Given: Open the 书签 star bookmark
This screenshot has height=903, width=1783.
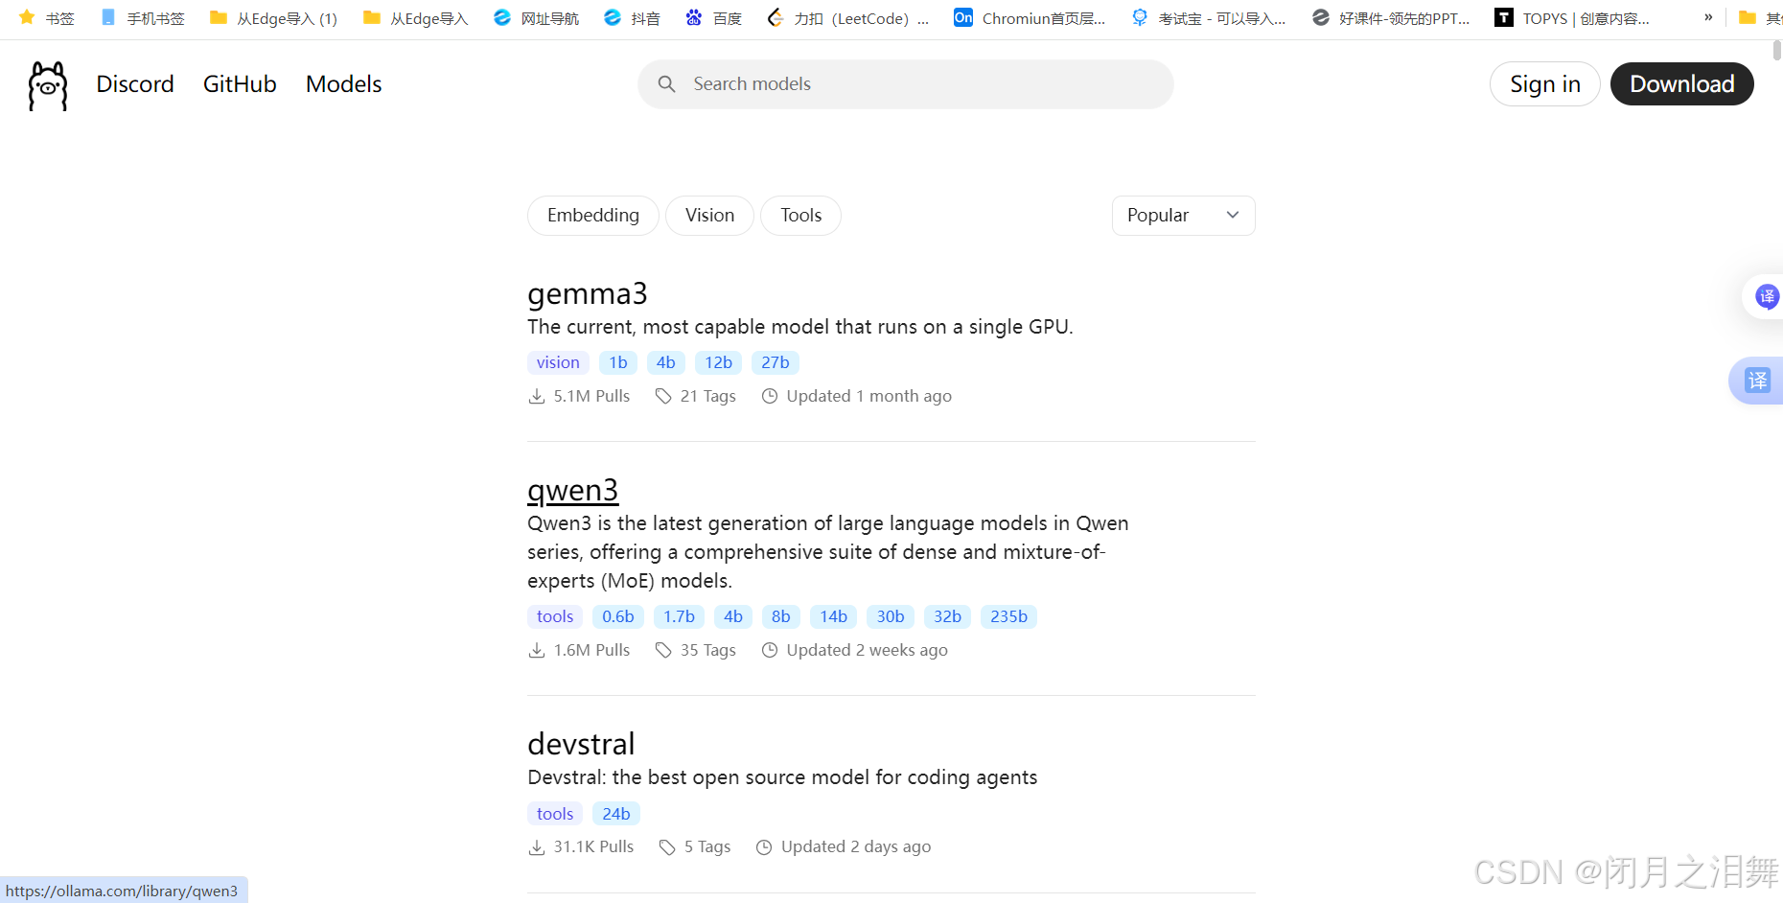Looking at the screenshot, I should pos(46,18).
